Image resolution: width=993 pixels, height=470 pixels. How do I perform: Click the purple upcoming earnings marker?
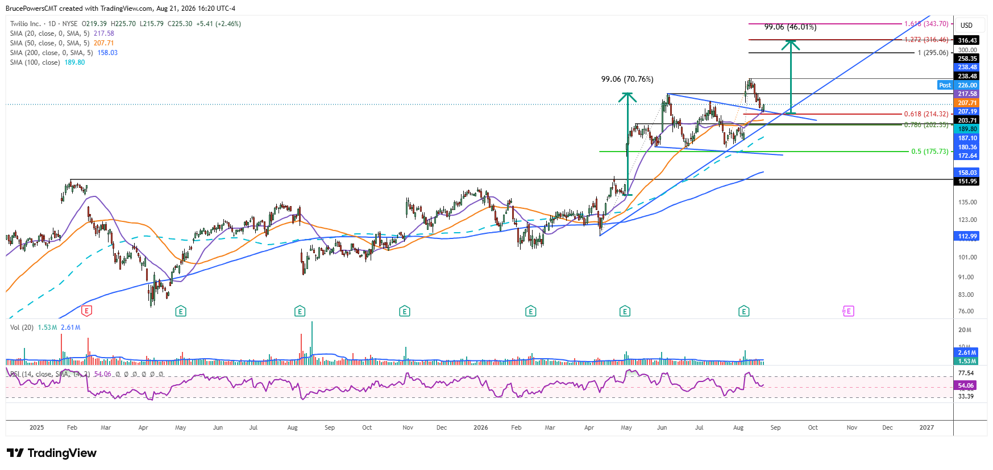(x=848, y=310)
